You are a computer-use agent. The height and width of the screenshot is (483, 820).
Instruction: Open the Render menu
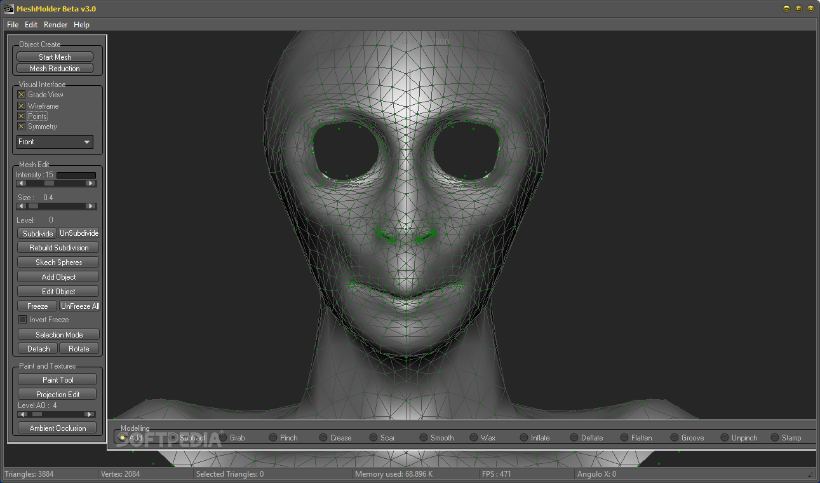[56, 25]
